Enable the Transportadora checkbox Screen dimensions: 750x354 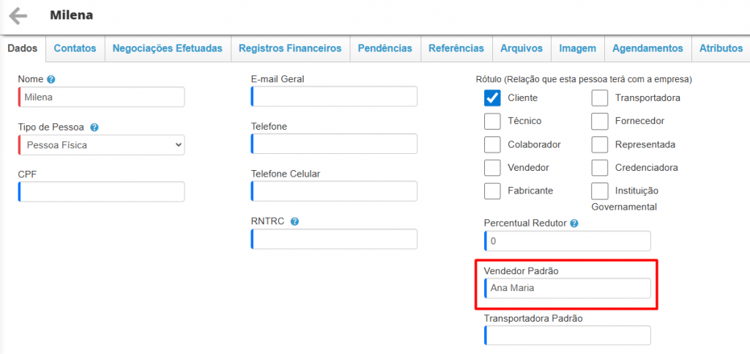click(x=600, y=97)
